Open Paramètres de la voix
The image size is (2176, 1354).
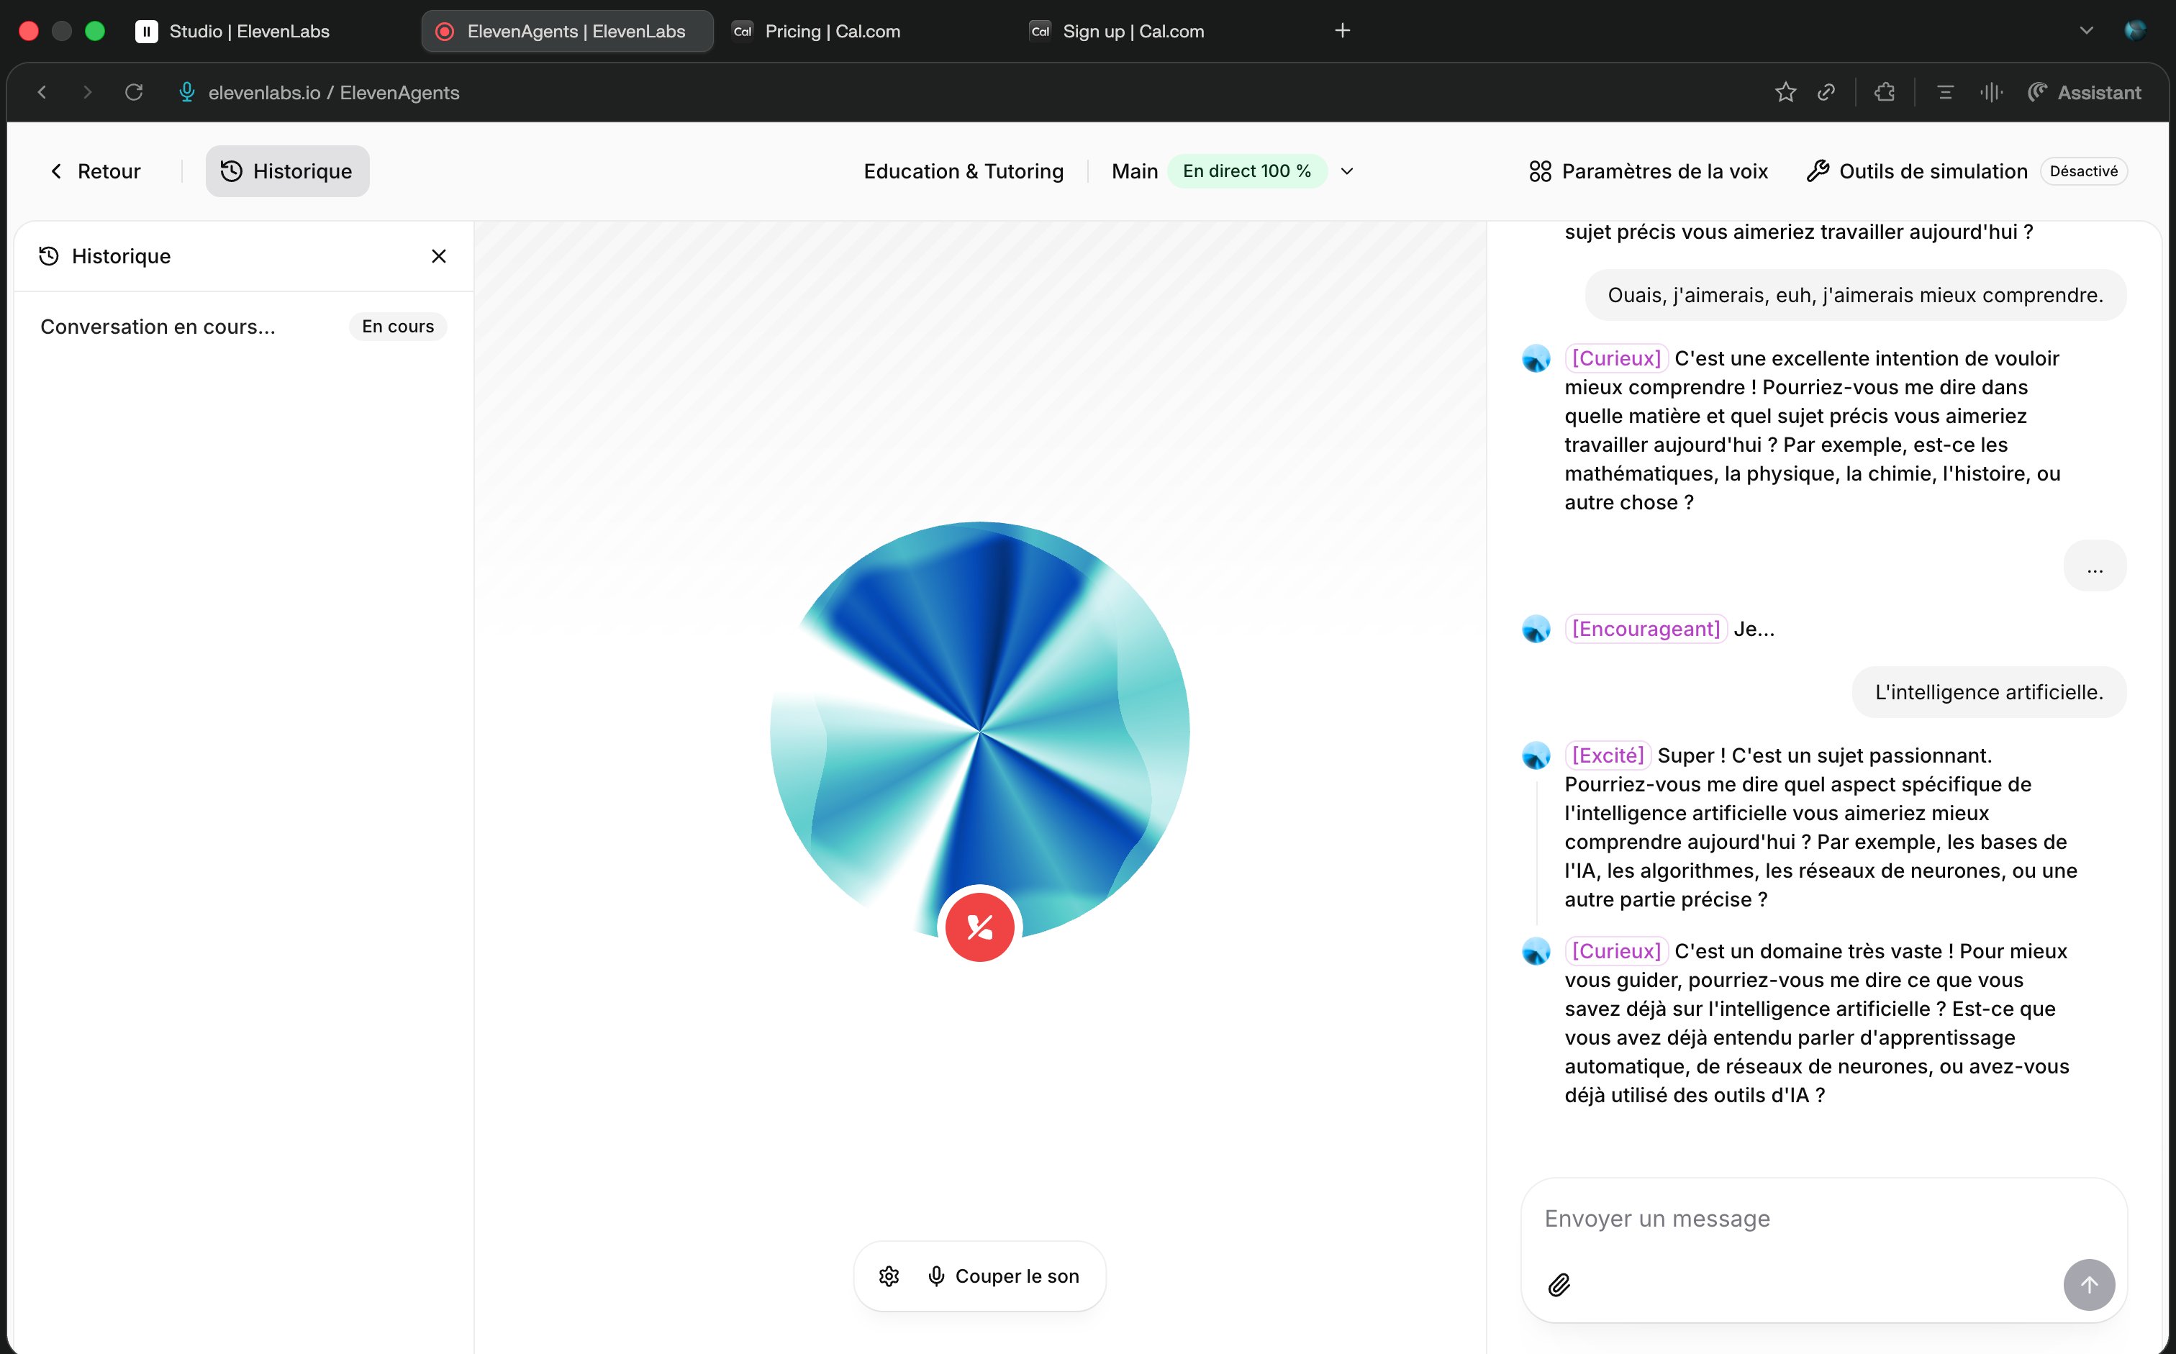[x=1648, y=171]
